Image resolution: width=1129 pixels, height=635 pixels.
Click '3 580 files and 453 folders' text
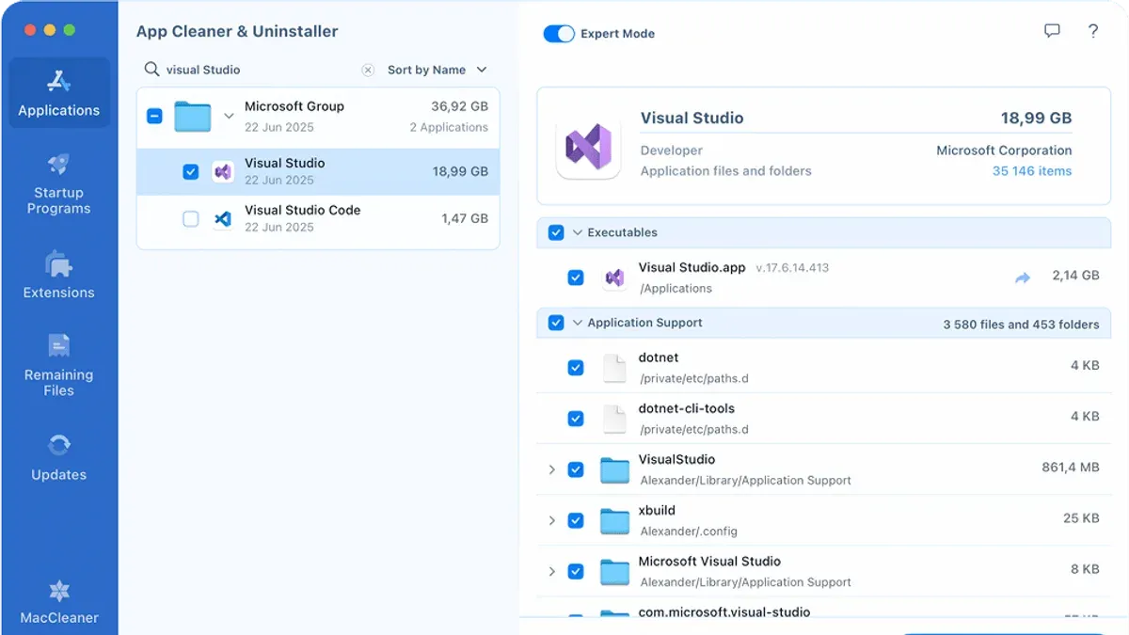[1021, 325]
